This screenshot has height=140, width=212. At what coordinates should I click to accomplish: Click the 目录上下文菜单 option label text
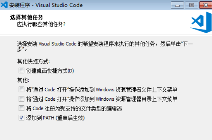click(x=102, y=99)
